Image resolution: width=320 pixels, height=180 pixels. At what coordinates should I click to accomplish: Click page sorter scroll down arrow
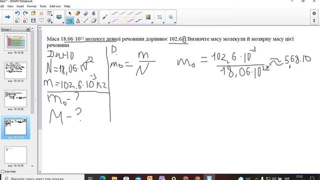[32, 166]
